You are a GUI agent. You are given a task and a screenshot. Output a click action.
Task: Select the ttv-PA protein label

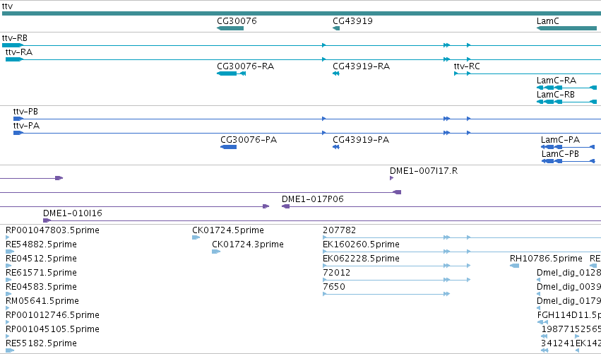pos(26,126)
